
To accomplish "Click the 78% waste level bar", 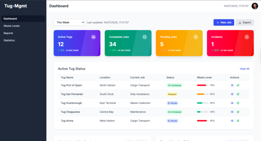I will click(x=203, y=85).
